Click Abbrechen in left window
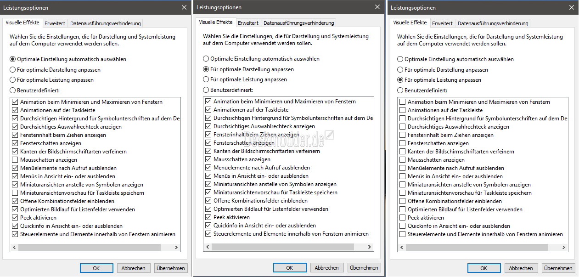579x277 pixels. point(134,268)
